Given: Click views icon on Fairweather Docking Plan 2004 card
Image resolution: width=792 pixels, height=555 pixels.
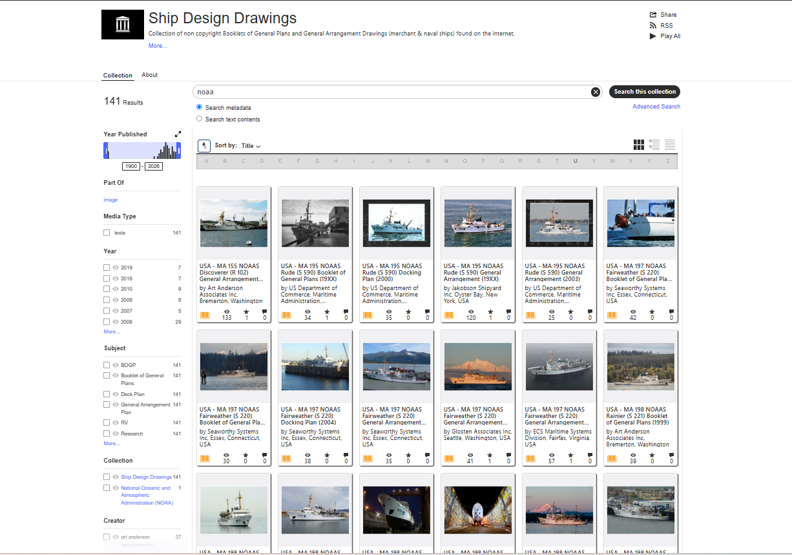Looking at the screenshot, I should pyautogui.click(x=308, y=455).
